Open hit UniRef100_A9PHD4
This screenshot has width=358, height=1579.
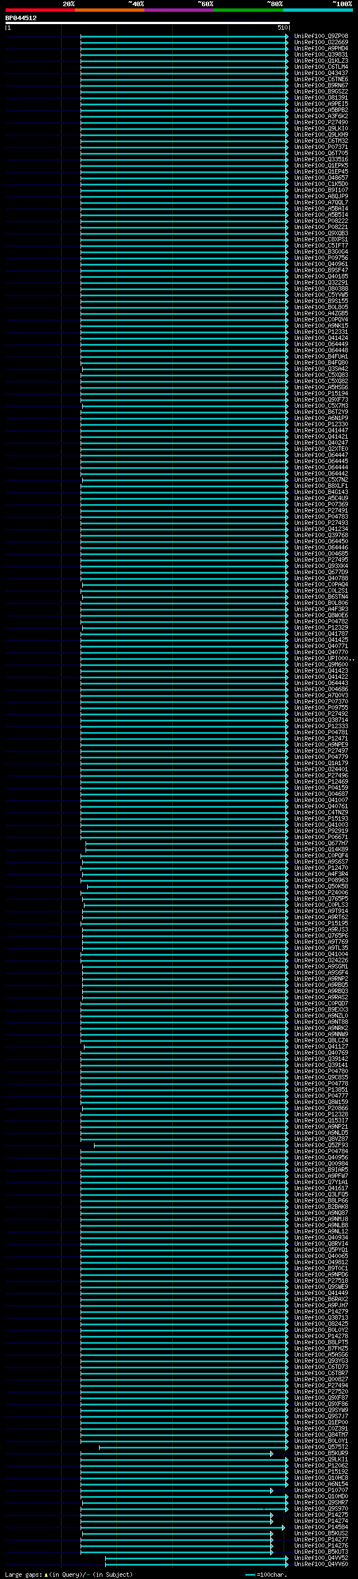[x=321, y=48]
